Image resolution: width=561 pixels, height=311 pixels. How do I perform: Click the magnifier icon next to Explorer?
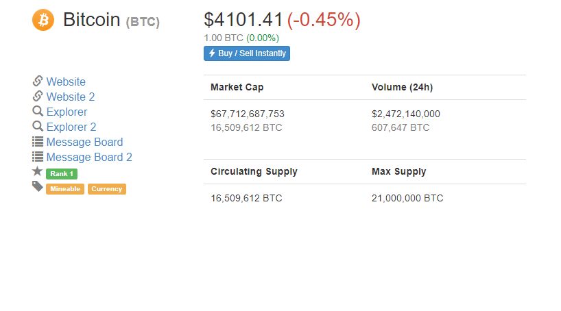38,111
